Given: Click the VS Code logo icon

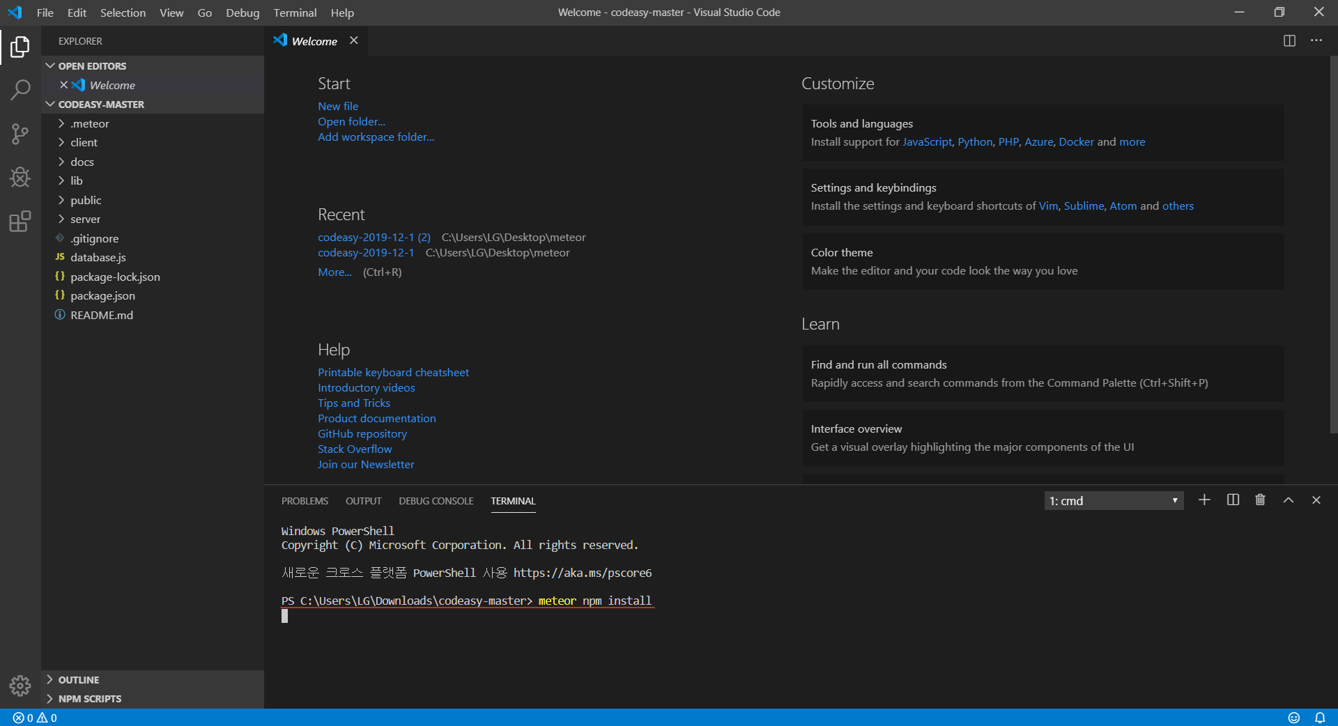Looking at the screenshot, I should (15, 13).
